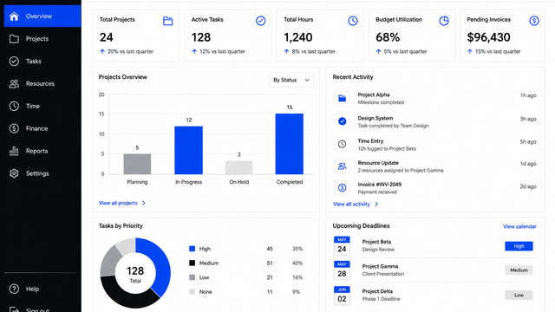Click the 1,240 total hours value
Image resolution: width=555 pixels, height=312 pixels.
298,37
